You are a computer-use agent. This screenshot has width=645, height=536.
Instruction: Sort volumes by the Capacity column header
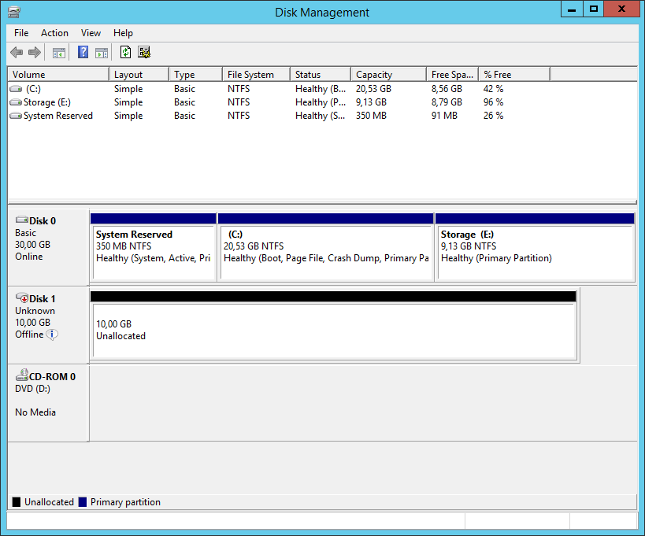[x=388, y=75]
